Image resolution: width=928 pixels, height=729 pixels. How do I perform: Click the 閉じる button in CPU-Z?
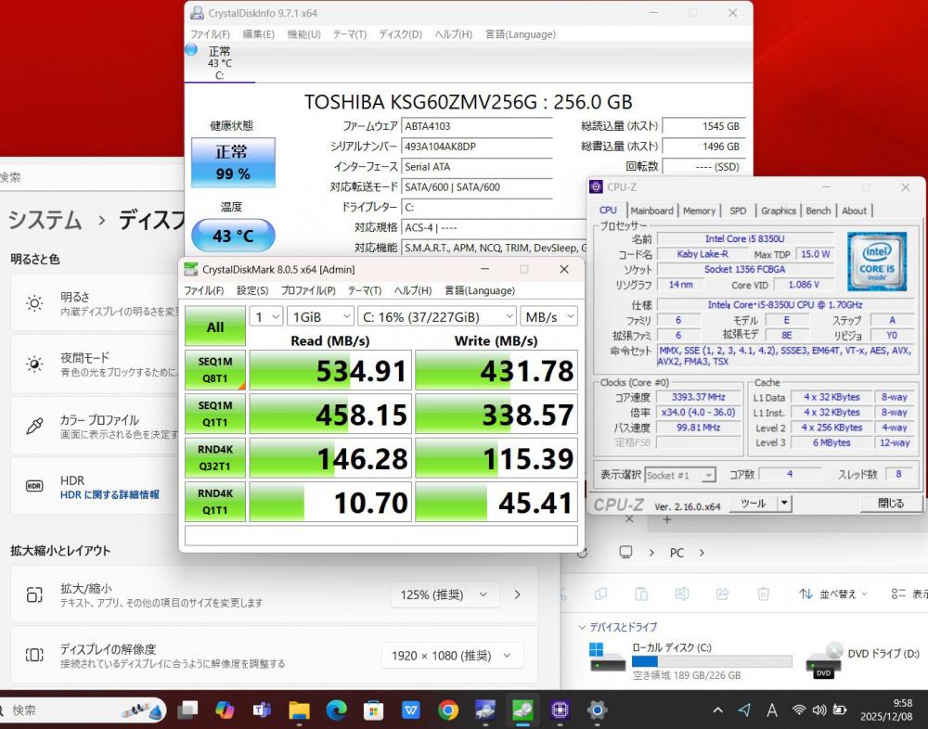pyautogui.click(x=890, y=504)
